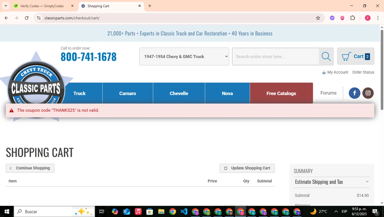Open the Camaro menu item

point(127,93)
